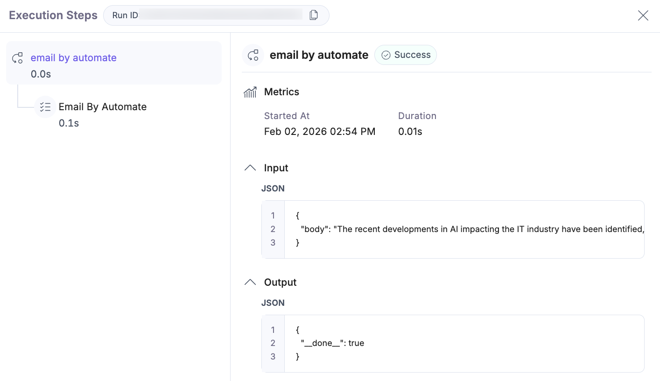Click the checkmark icon inside the Success badge

coord(386,55)
